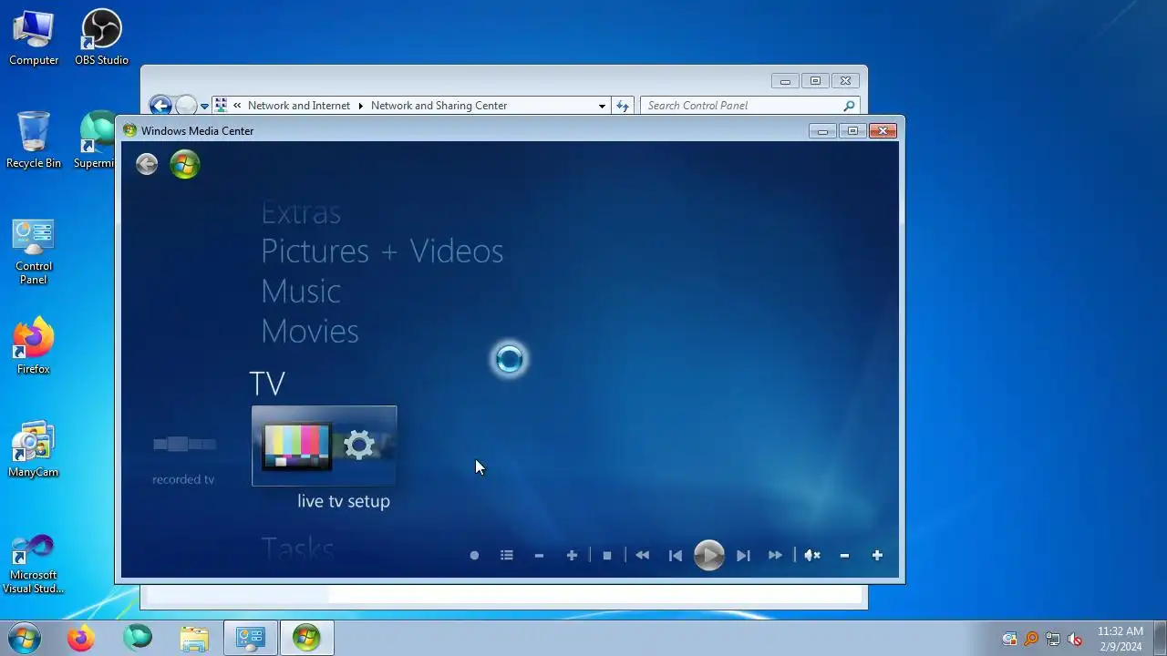Select the ManyCam desktop shortcut
Screen dimensions: 1167x656
(x=34, y=449)
